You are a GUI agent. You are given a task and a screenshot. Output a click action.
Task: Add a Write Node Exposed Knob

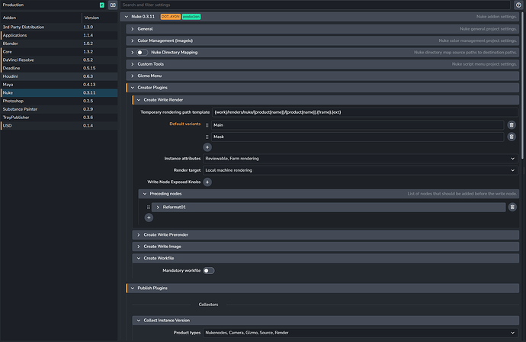click(207, 182)
